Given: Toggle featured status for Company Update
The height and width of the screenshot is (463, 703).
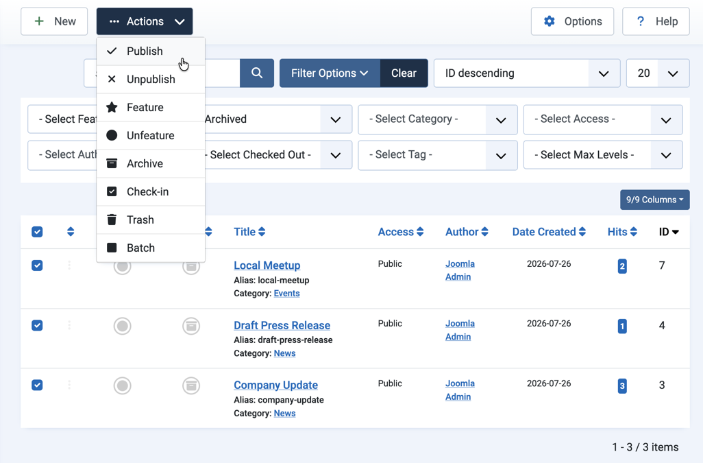Looking at the screenshot, I should pyautogui.click(x=123, y=385).
